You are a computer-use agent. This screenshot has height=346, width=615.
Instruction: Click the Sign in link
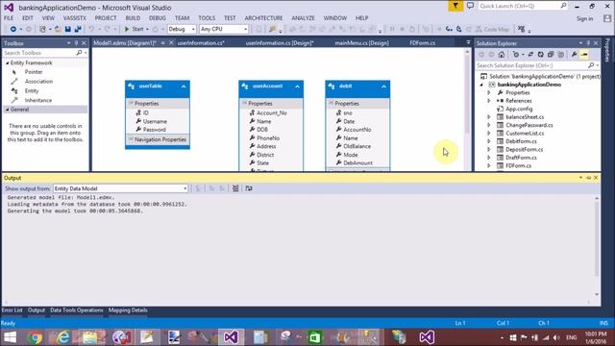(584, 19)
